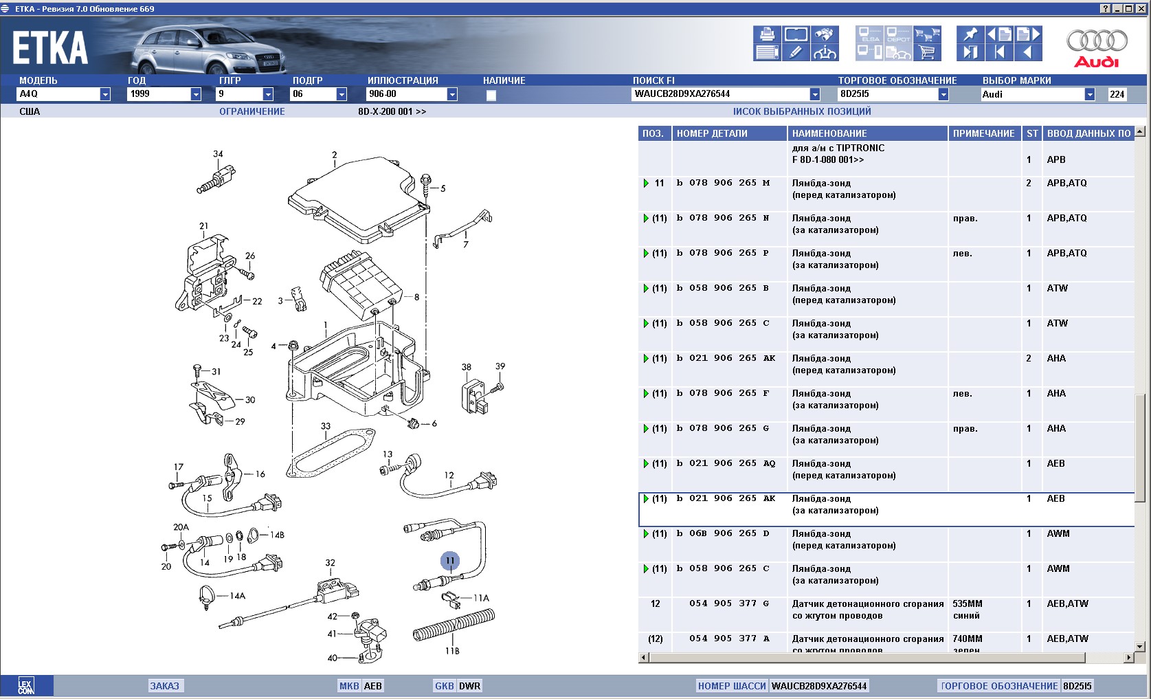Open the ГОД dropdown showing 1999

pyautogui.click(x=196, y=94)
